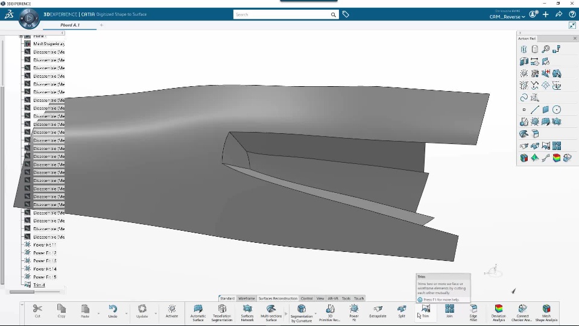This screenshot has height=326, width=579.
Task: Collapse the specification tree panel arrow
Action: click(62, 33)
